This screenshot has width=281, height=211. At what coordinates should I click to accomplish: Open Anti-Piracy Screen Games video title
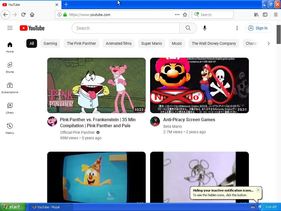click(x=189, y=120)
